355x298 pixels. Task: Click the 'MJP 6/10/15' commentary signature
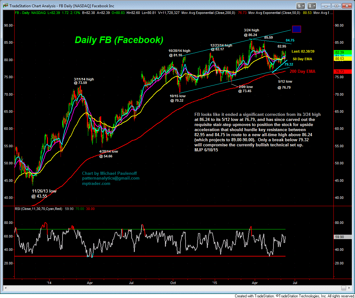(x=206, y=150)
